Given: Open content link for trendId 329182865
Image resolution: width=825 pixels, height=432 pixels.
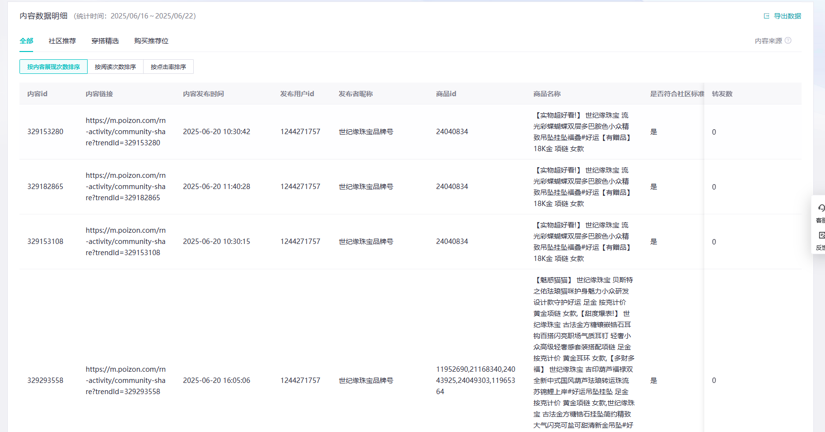Looking at the screenshot, I should (126, 187).
